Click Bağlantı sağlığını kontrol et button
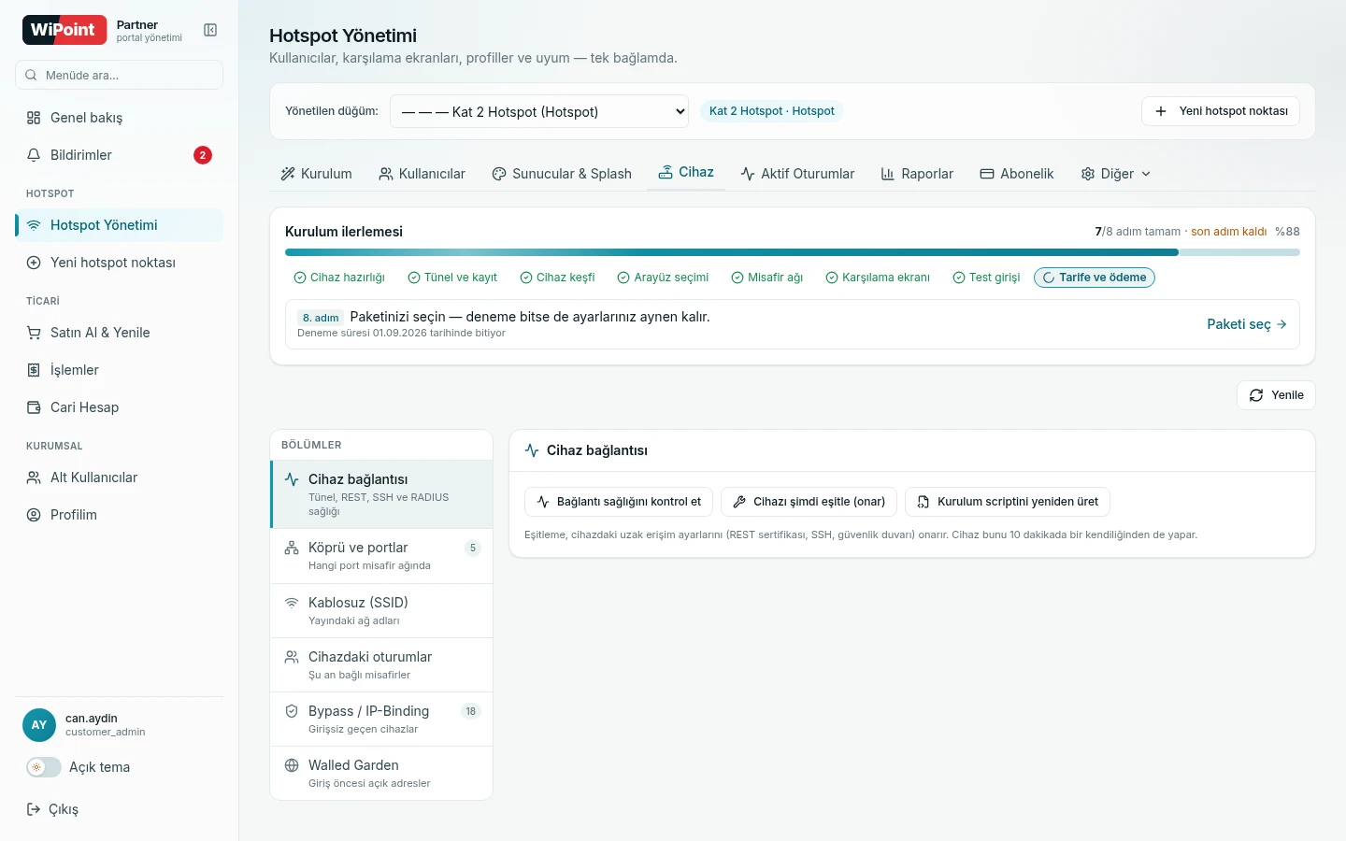 click(619, 502)
